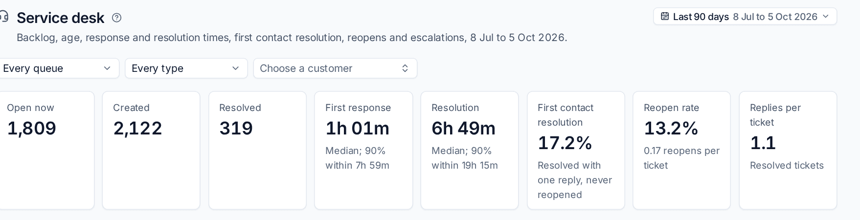Click the headset icon before Service desk

pos(3,17)
